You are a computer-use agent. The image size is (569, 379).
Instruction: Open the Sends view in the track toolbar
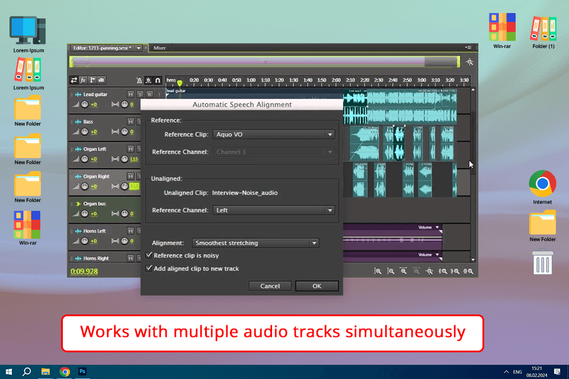click(92, 80)
